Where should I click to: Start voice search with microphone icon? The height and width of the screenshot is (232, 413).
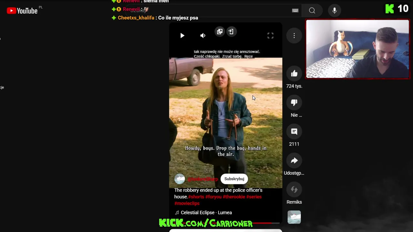335,11
